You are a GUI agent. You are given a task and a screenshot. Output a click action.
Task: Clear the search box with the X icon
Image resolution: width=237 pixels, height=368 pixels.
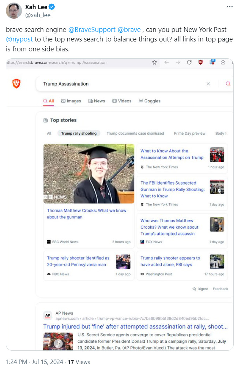(x=208, y=84)
